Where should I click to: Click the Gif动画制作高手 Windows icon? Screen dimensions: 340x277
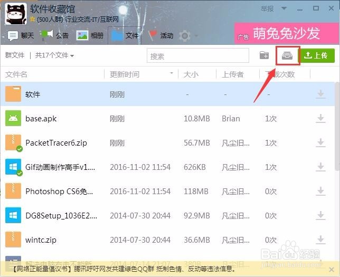(13, 167)
